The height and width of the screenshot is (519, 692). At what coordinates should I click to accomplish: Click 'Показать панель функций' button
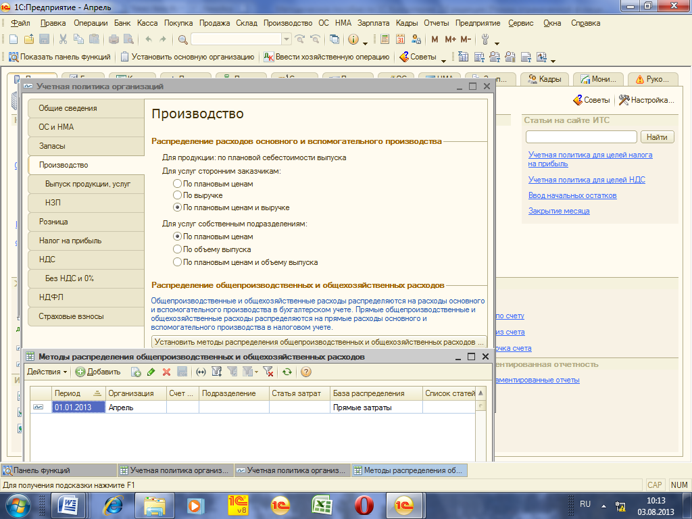59,57
